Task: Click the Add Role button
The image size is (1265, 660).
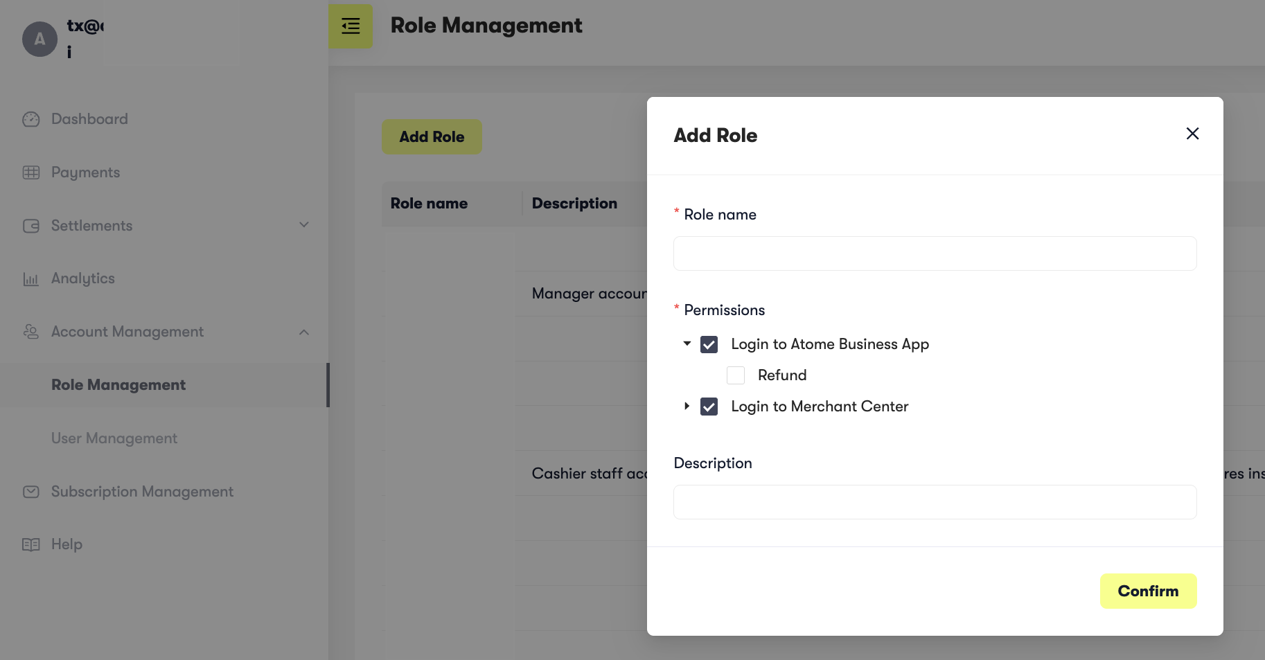Action: [431, 136]
